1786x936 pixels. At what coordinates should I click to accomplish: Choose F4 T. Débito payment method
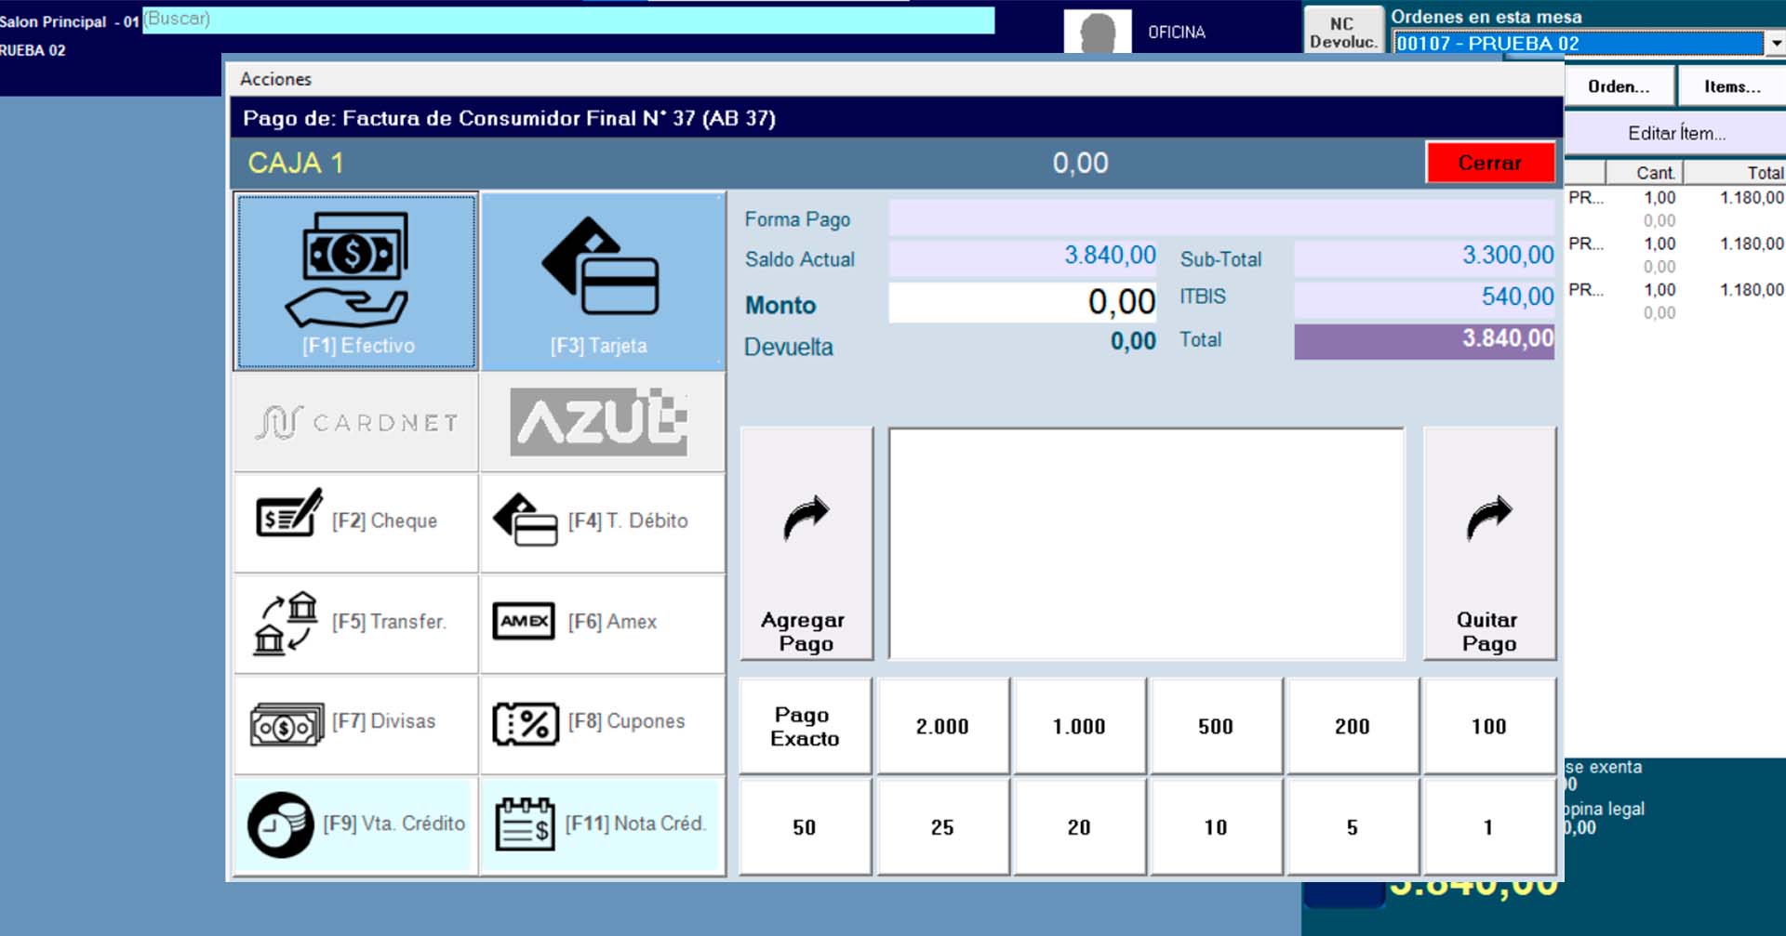point(602,521)
